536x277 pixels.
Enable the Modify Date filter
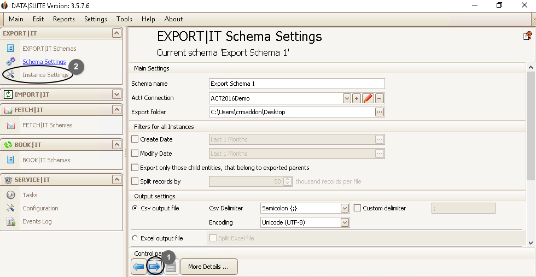point(135,154)
